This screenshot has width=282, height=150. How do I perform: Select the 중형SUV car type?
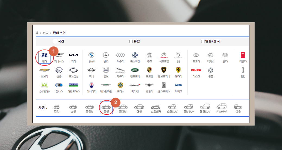coord(189,109)
